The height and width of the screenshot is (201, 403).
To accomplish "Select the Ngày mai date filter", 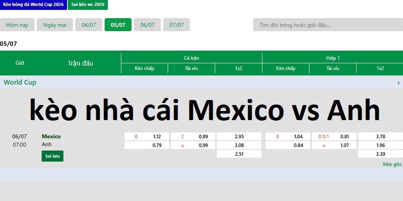I will click(x=55, y=25).
